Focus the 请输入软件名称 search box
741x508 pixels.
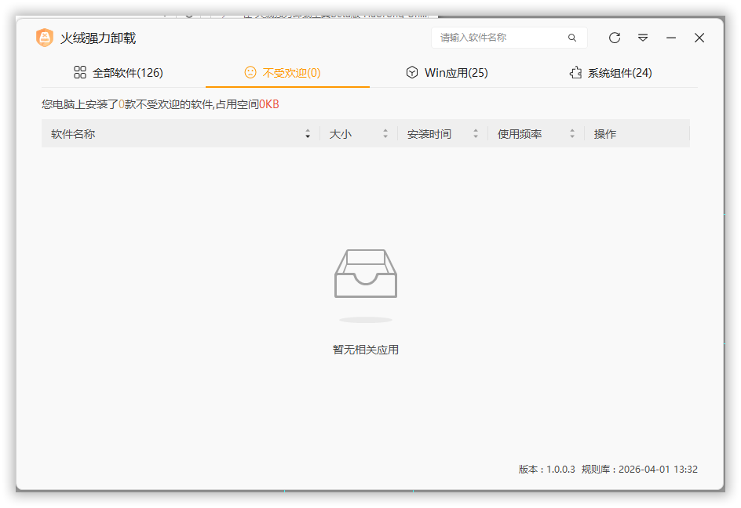(498, 38)
